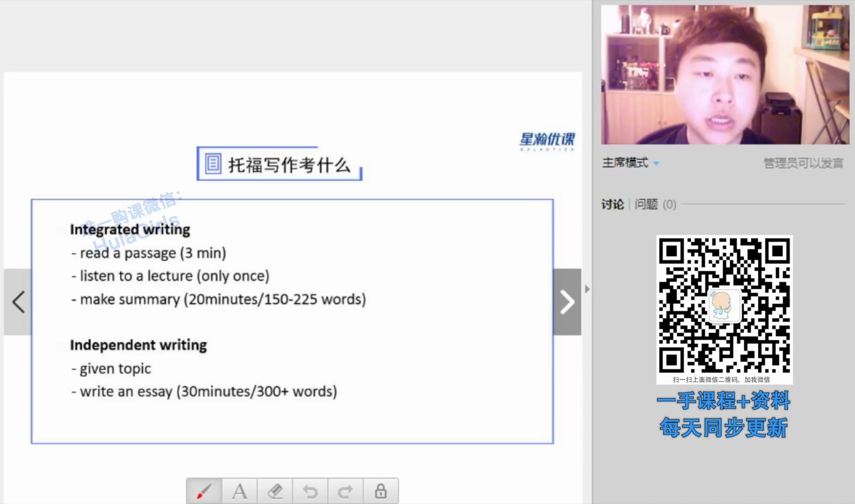
Task: Click the presenter webcam video
Action: [725, 75]
